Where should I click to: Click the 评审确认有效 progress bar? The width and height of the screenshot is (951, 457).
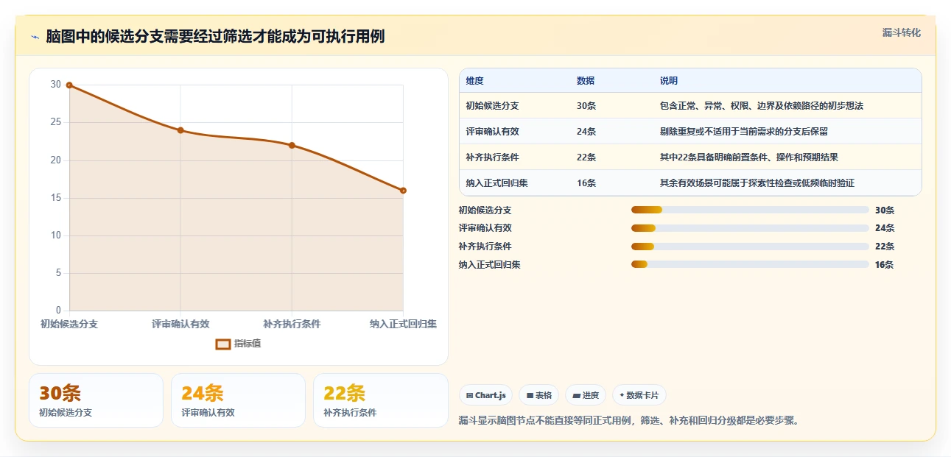tap(750, 228)
